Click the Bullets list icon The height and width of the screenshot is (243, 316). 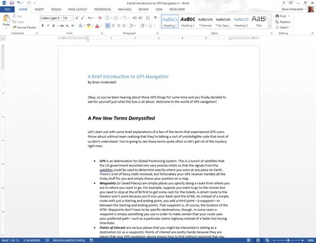click(108, 18)
